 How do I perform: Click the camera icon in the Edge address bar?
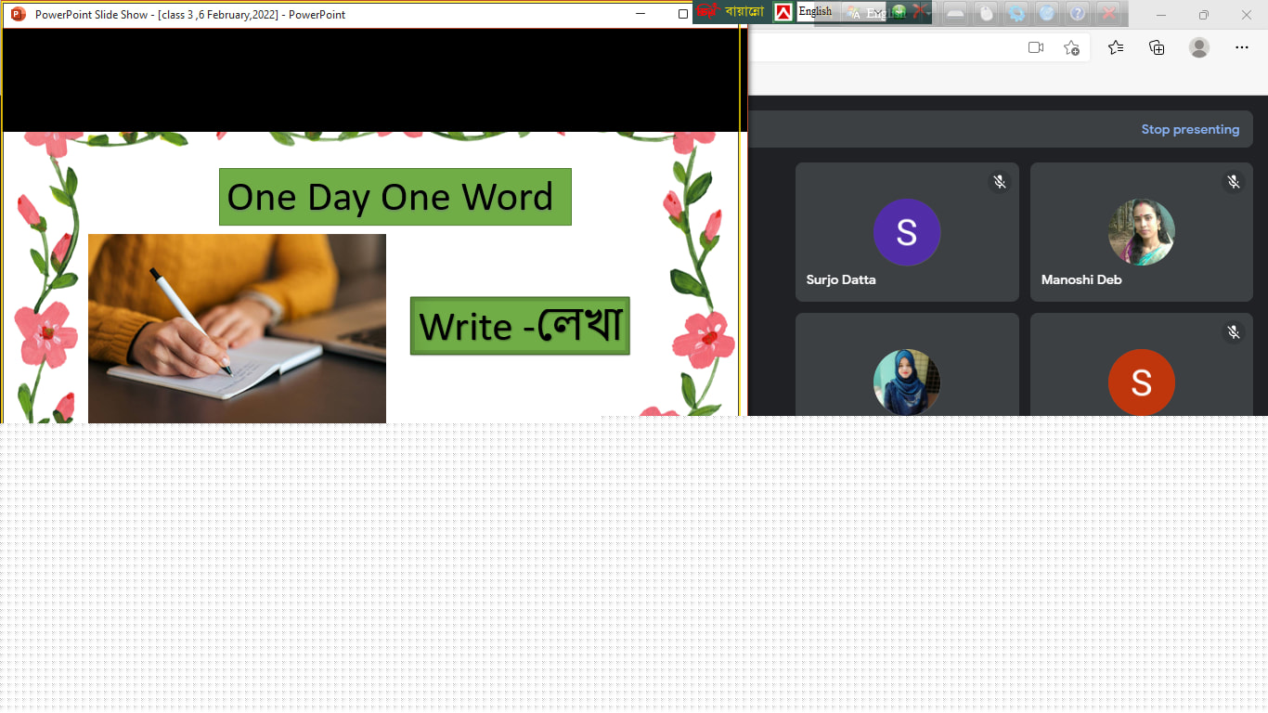1036,47
